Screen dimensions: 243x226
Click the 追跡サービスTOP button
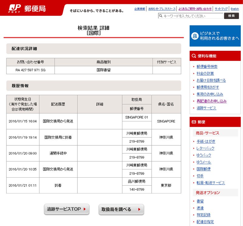point(67,209)
